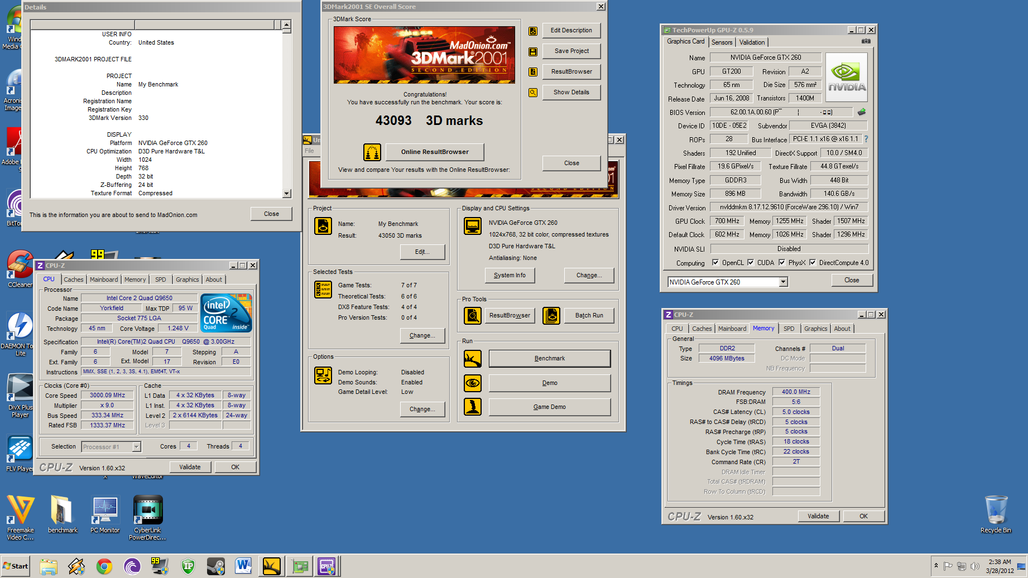Click the Show Details magnifier icon

click(x=533, y=93)
